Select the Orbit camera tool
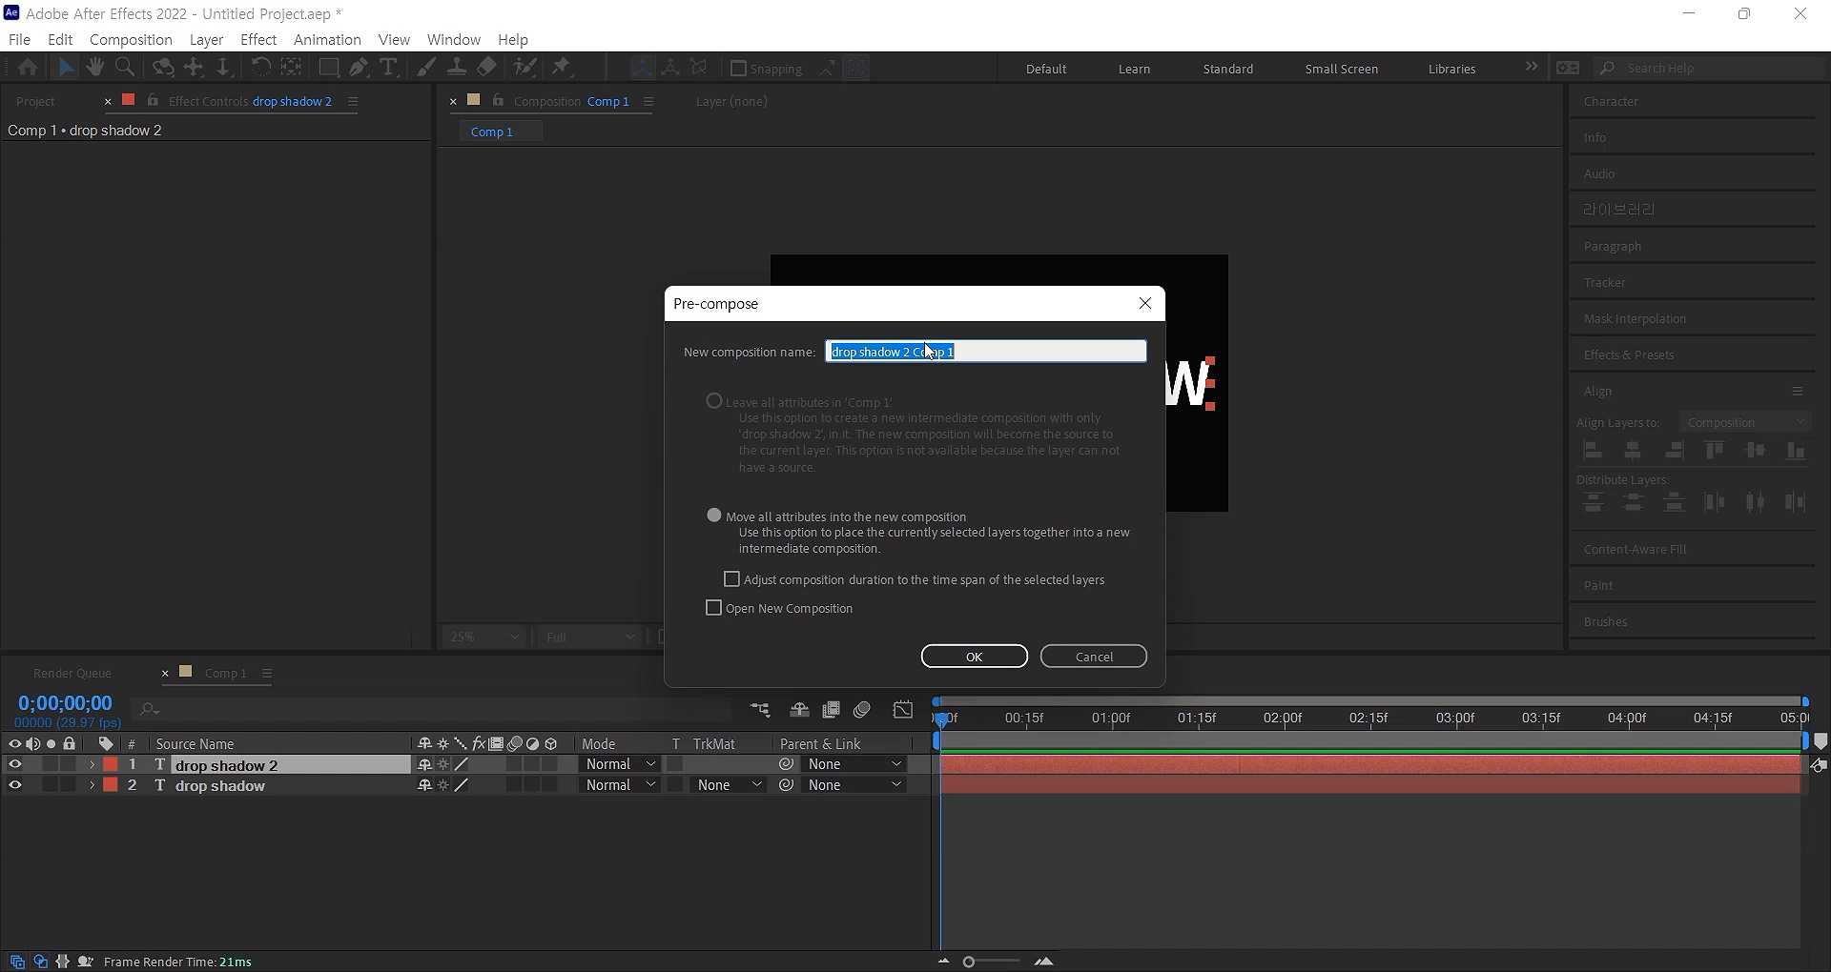The image size is (1831, 972). tap(163, 68)
